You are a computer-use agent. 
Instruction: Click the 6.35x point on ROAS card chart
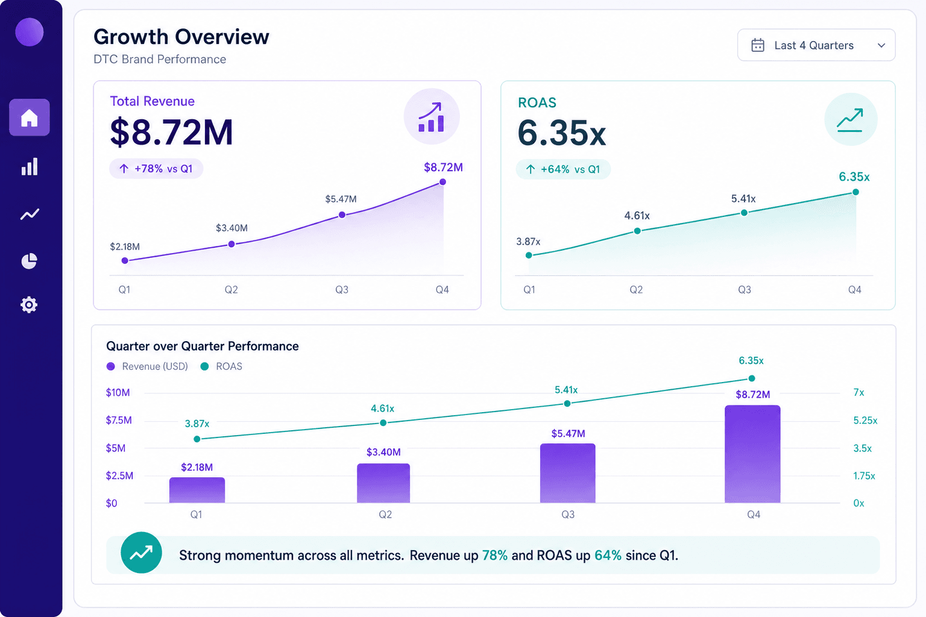pyautogui.click(x=855, y=192)
